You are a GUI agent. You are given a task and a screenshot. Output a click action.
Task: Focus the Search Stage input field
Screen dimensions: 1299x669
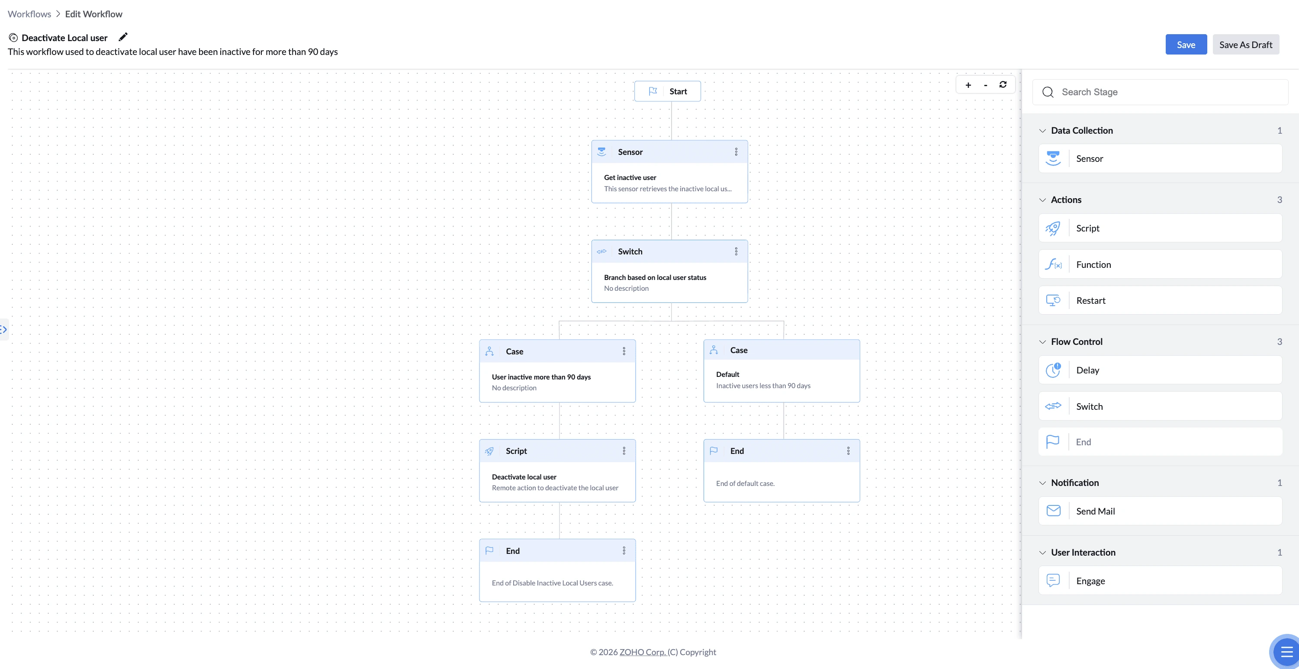[x=1161, y=92]
